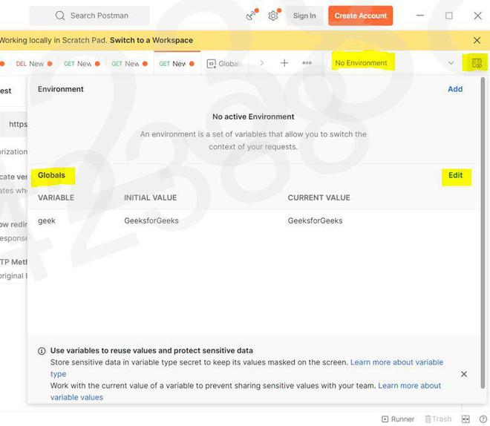Add a new tab with plus icon
Viewport: 490px width, 426px height.
[284, 63]
